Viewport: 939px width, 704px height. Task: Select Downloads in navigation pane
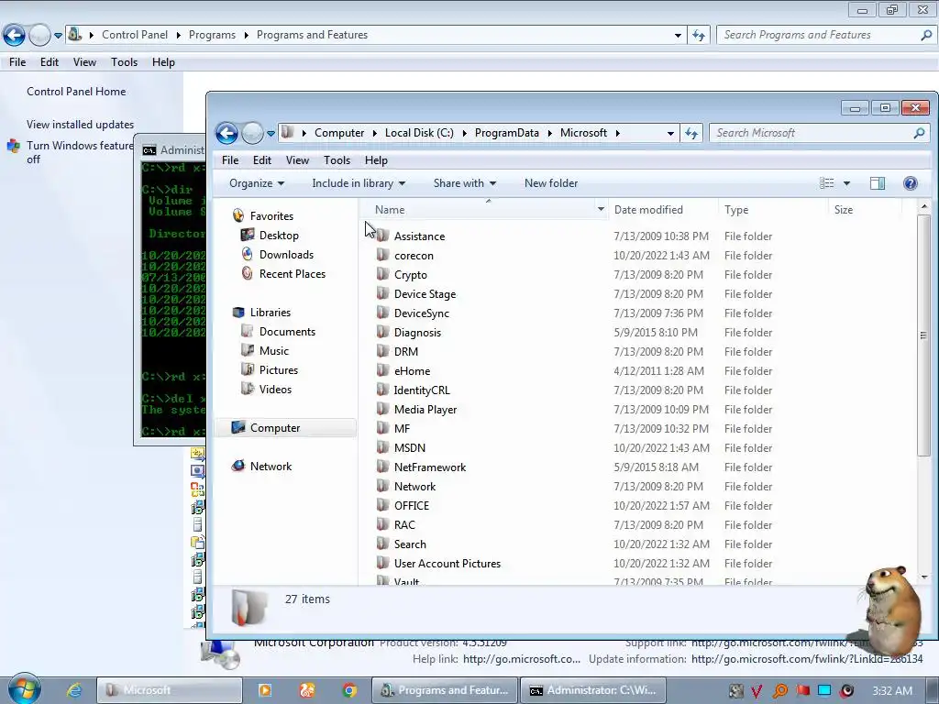click(286, 255)
